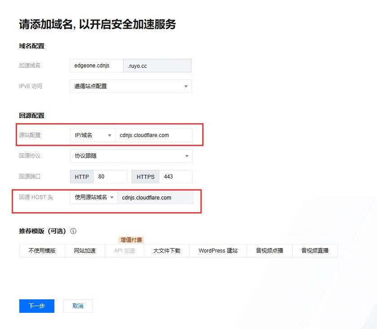377x329 pixels.
Task: Open the 回源协议 协议跟随 dropdown
Action: click(x=131, y=156)
